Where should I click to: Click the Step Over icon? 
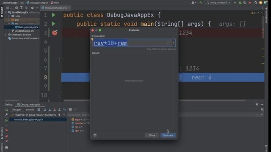[45, 110]
